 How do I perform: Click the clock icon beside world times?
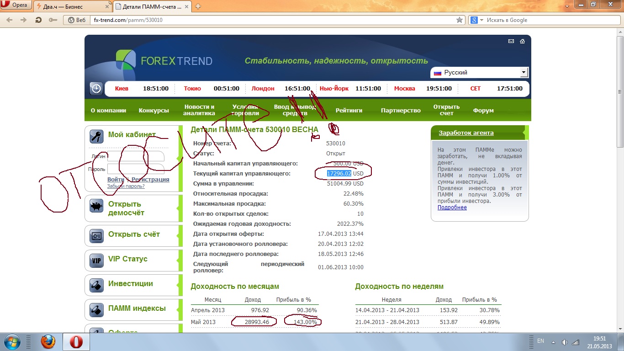click(96, 88)
